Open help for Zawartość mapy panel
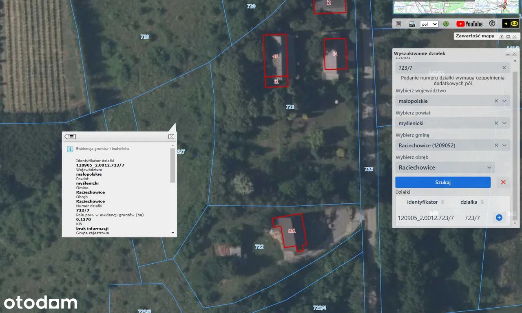The height and width of the screenshot is (313, 522). (x=502, y=36)
